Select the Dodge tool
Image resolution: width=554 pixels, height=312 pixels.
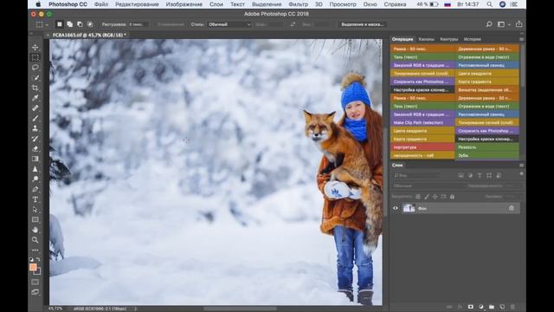35,179
